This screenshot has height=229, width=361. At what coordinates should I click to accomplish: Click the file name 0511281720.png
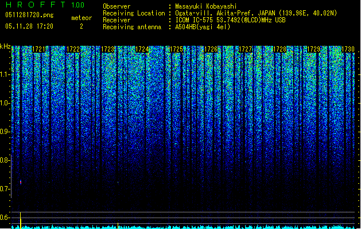coord(29,15)
